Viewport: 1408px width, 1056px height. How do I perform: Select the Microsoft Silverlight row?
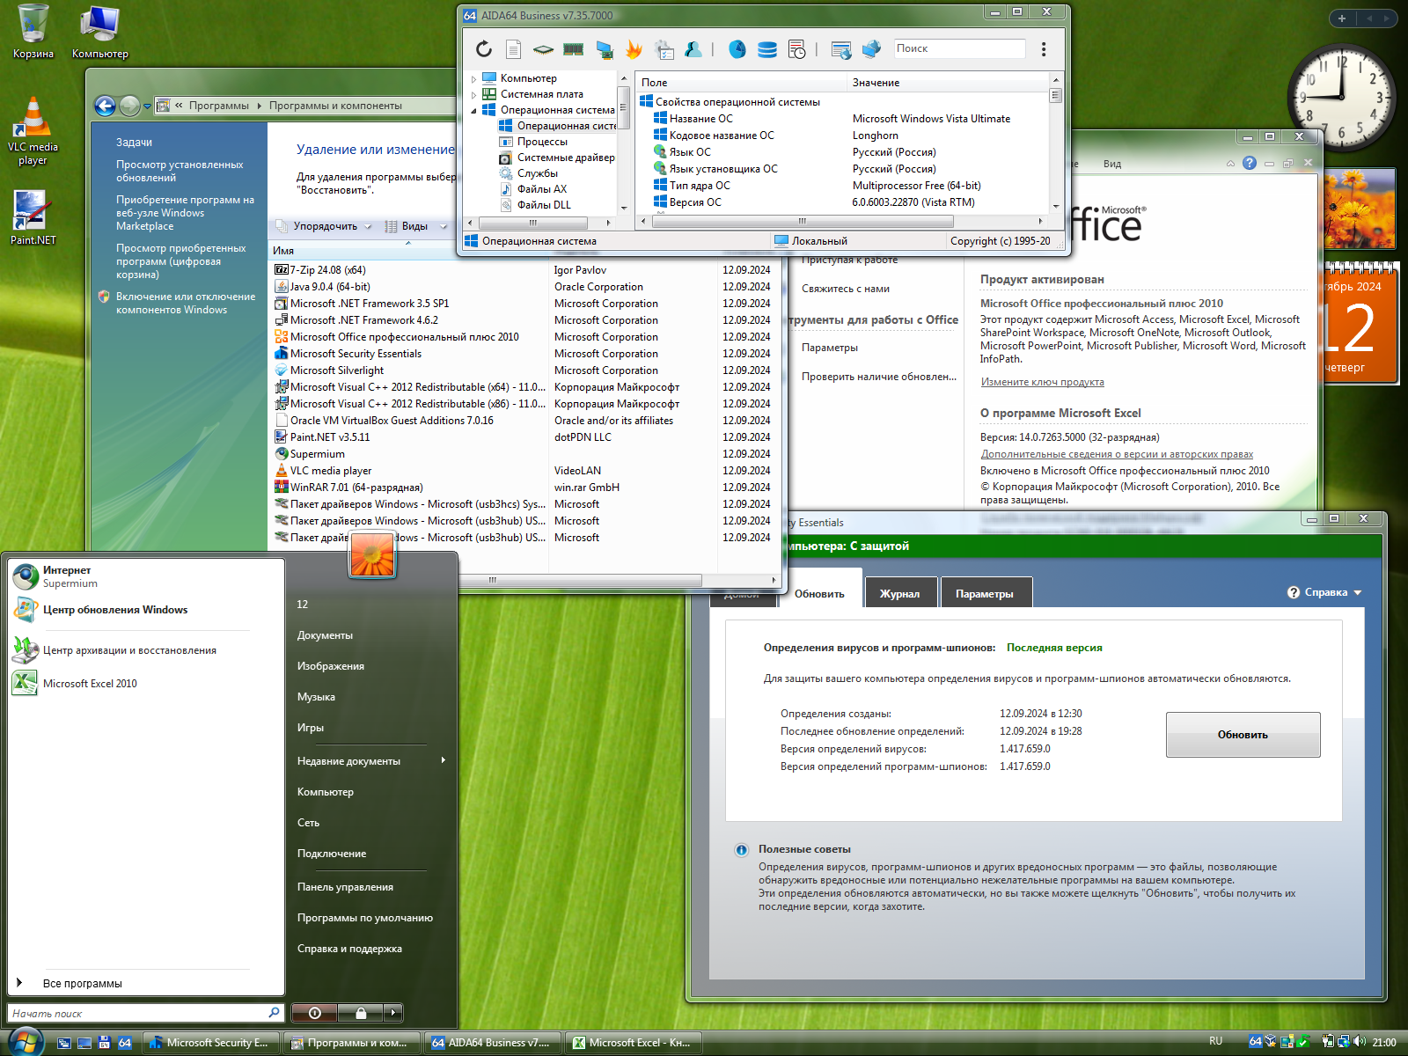(526, 370)
